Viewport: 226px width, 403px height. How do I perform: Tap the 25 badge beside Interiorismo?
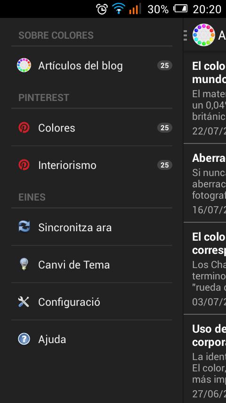click(165, 165)
